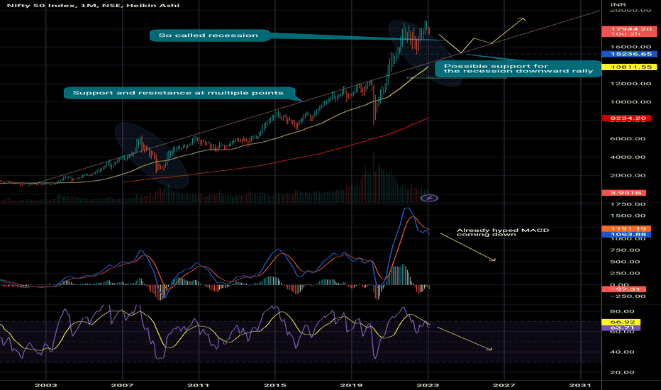Click the purple RSI value 63.71
Image resolution: width=661 pixels, height=390 pixels.
click(x=621, y=328)
